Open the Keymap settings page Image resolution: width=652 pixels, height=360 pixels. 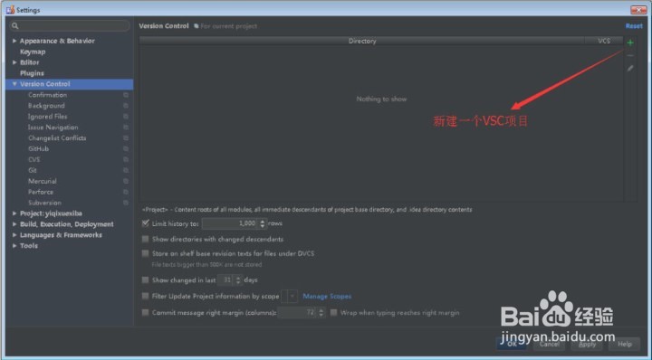point(33,52)
